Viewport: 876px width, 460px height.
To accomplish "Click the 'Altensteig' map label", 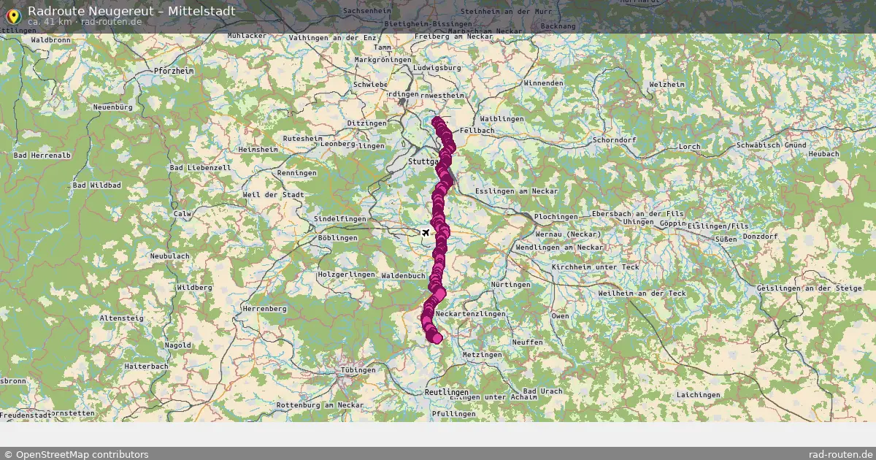I will (121, 319).
